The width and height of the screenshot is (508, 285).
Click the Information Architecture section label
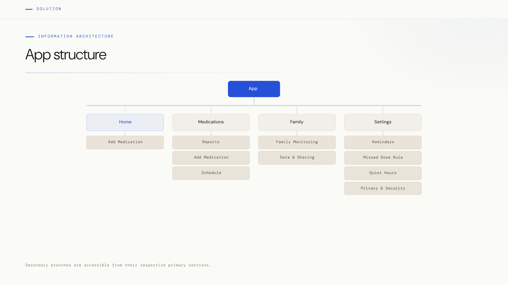click(76, 36)
